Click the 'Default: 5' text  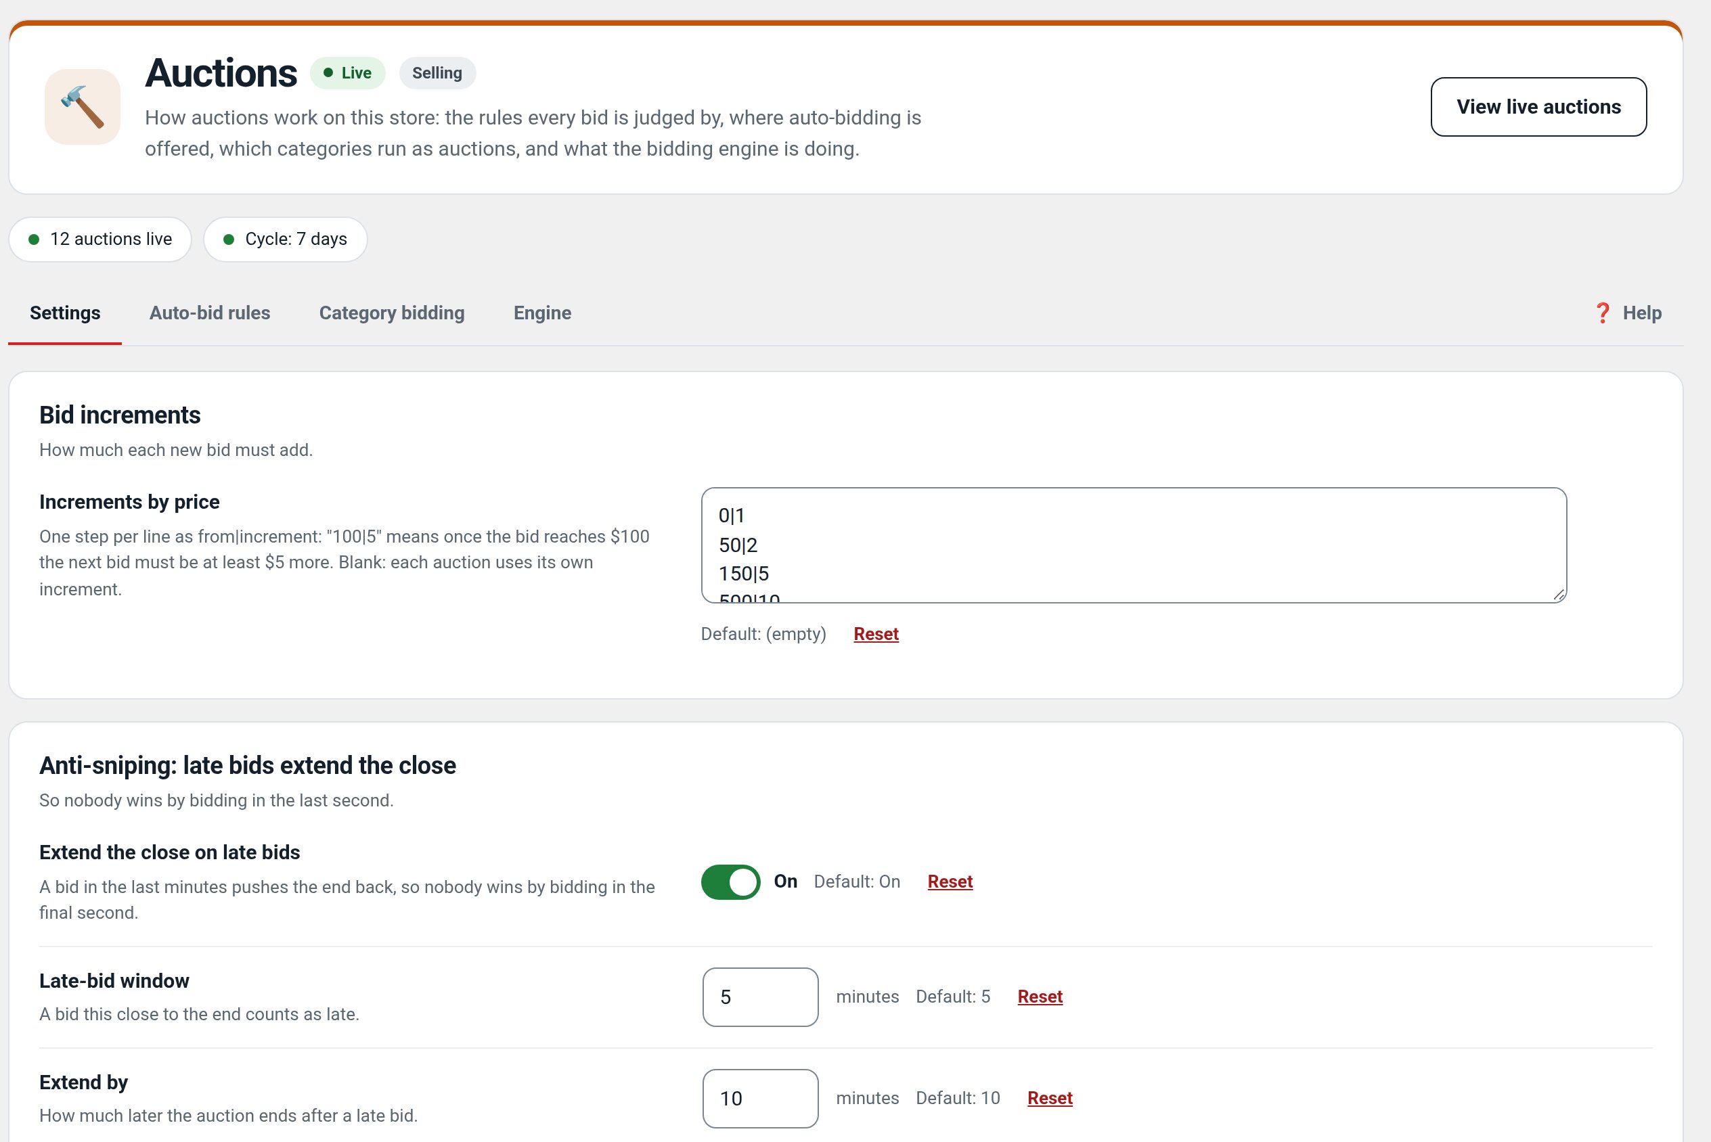point(953,997)
